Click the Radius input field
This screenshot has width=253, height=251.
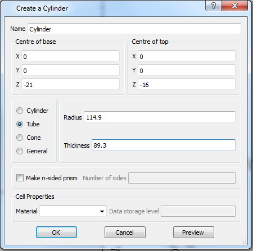pyautogui.click(x=160, y=117)
